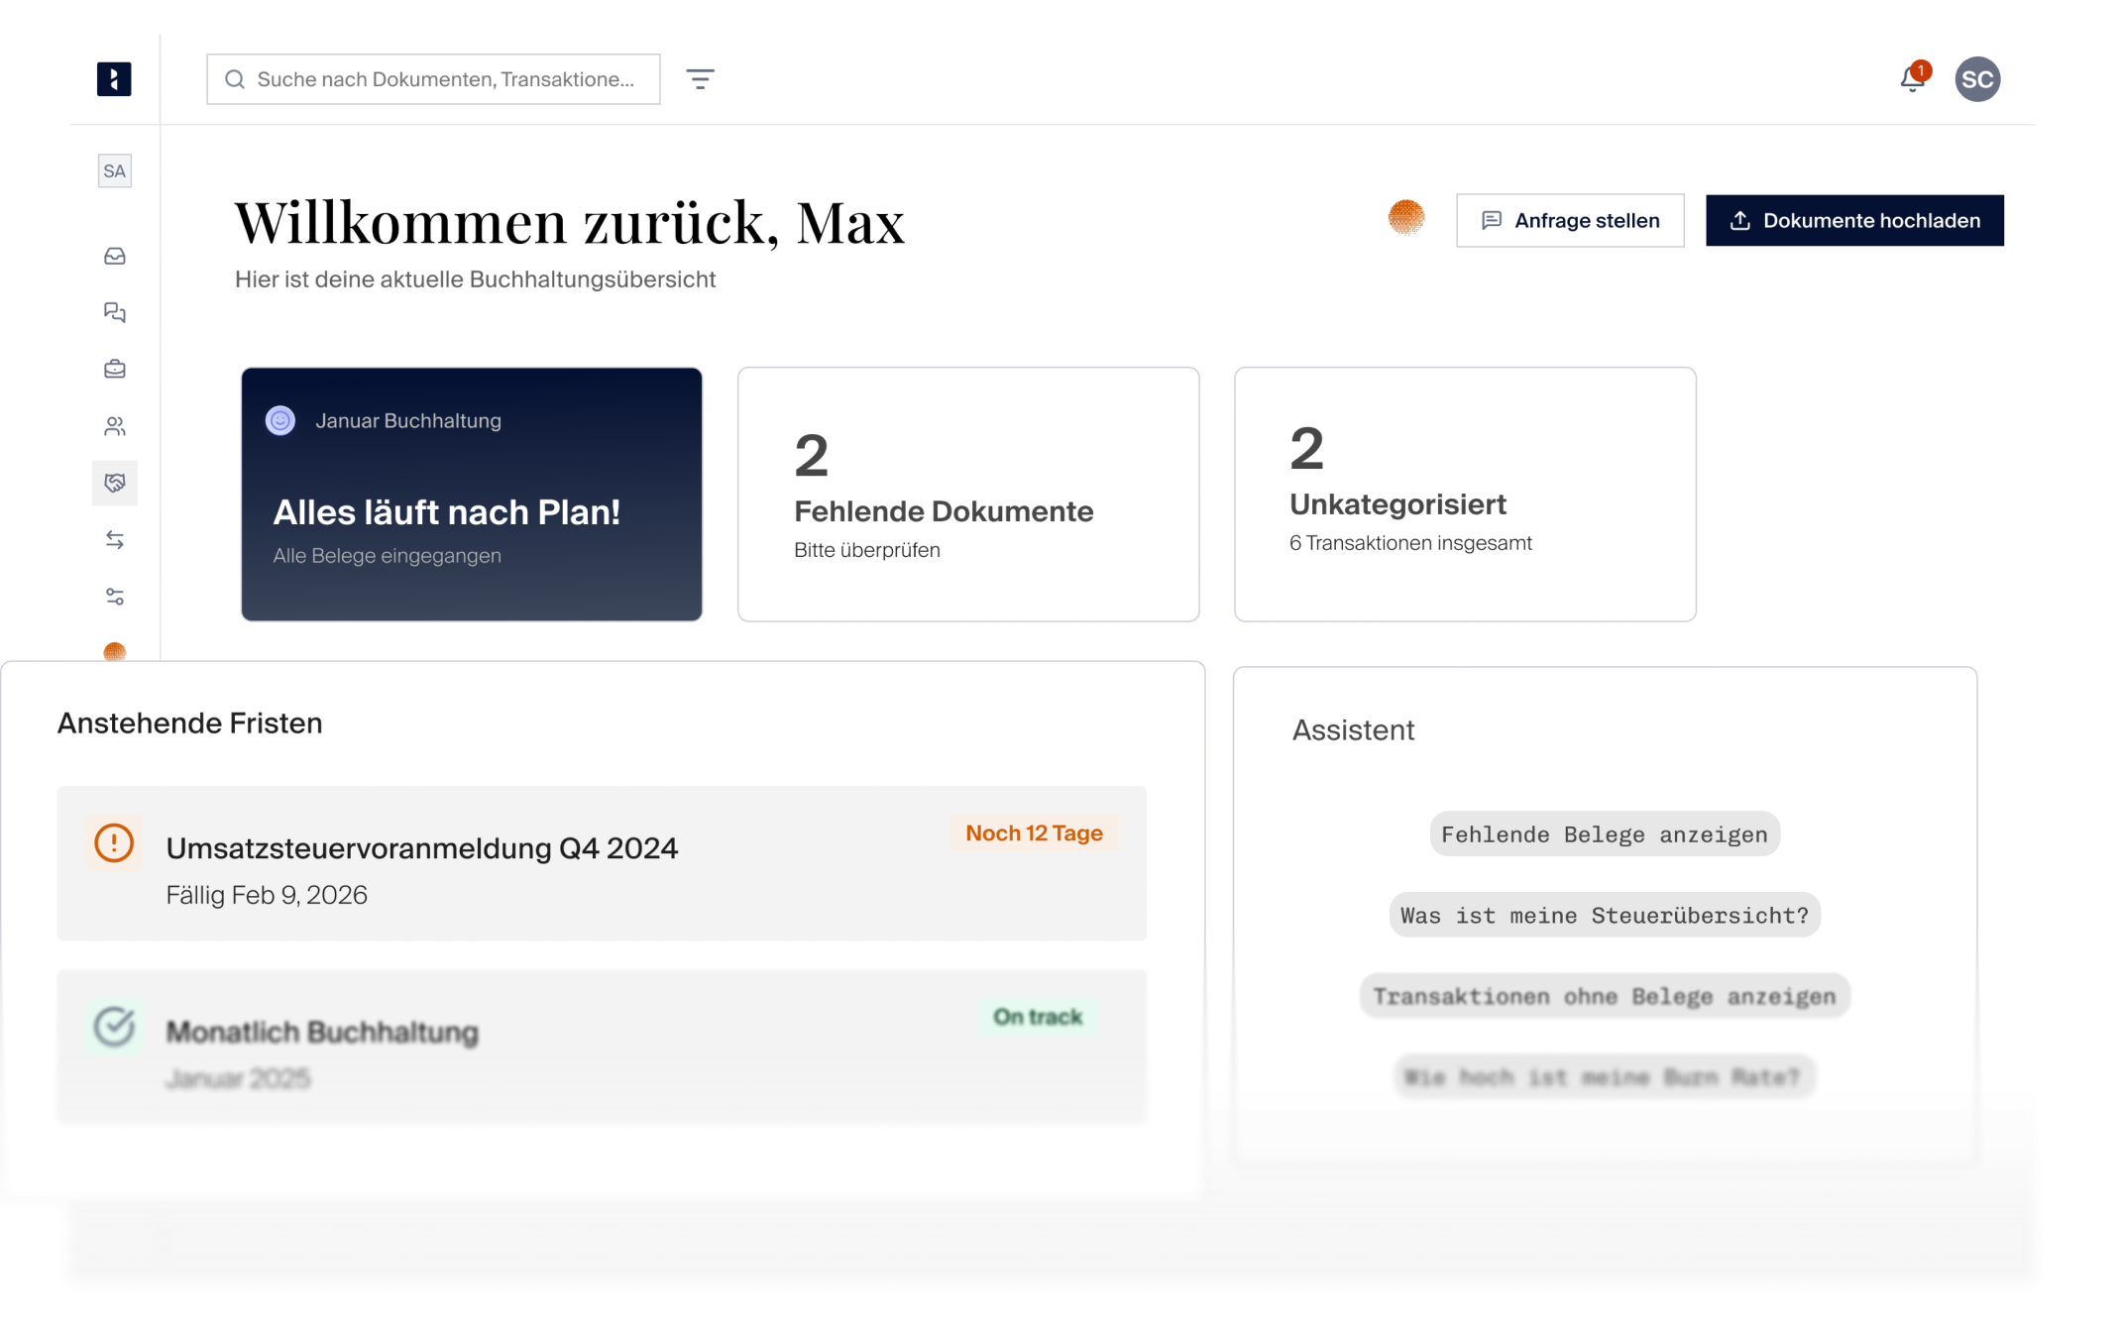Open the people contacts sidebar icon

[x=115, y=426]
